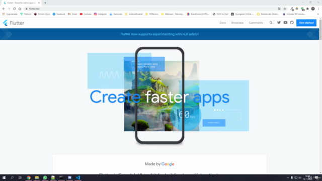The width and height of the screenshot is (322, 181).
Task: Open the Uygulamalar apps bookmark
Action: click(x=10, y=14)
